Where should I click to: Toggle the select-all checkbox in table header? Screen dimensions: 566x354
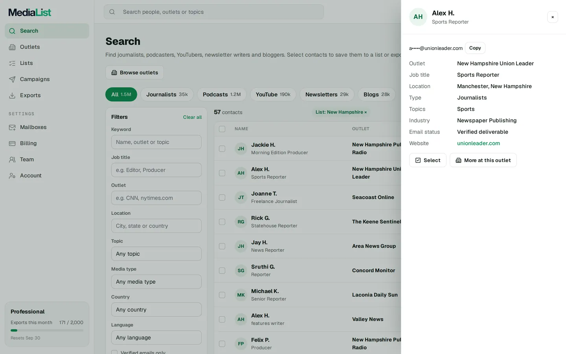pyautogui.click(x=222, y=129)
